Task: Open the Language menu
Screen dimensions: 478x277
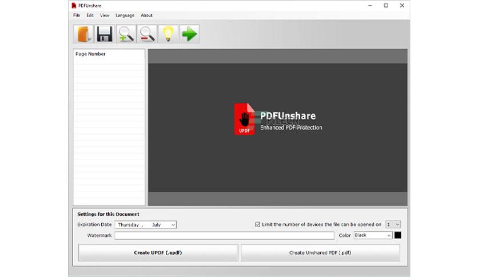Action: click(125, 15)
